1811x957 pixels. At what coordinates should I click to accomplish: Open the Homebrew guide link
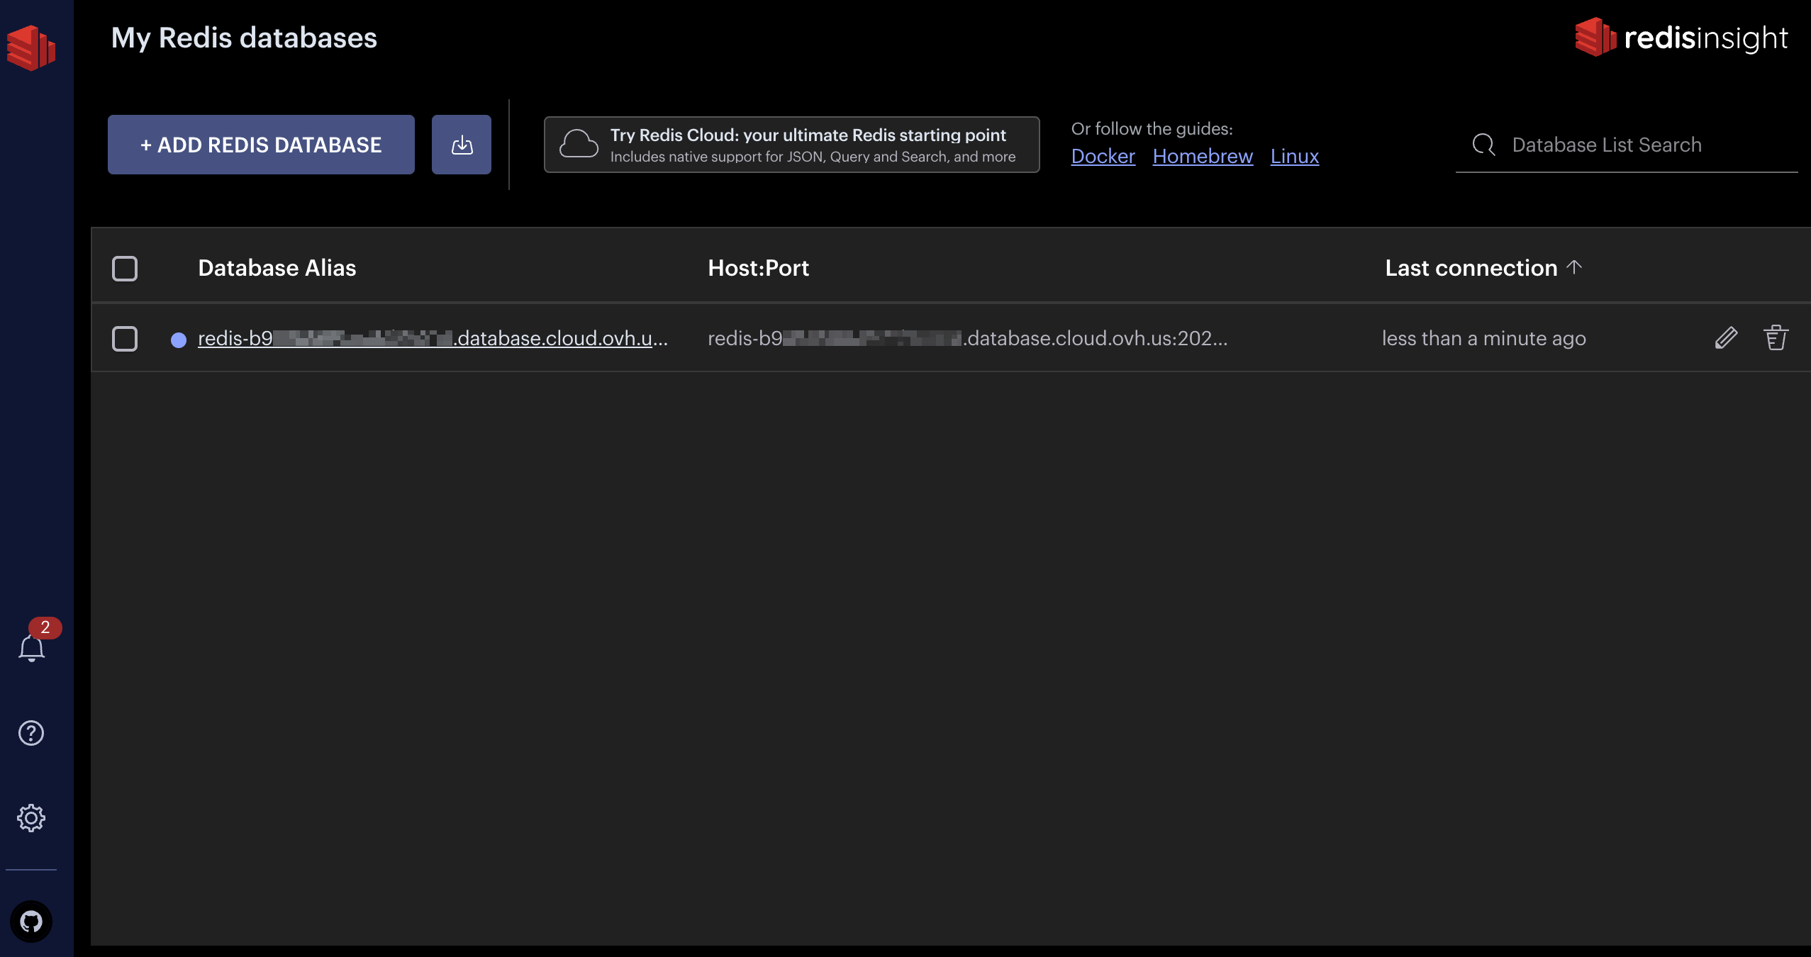pos(1203,156)
